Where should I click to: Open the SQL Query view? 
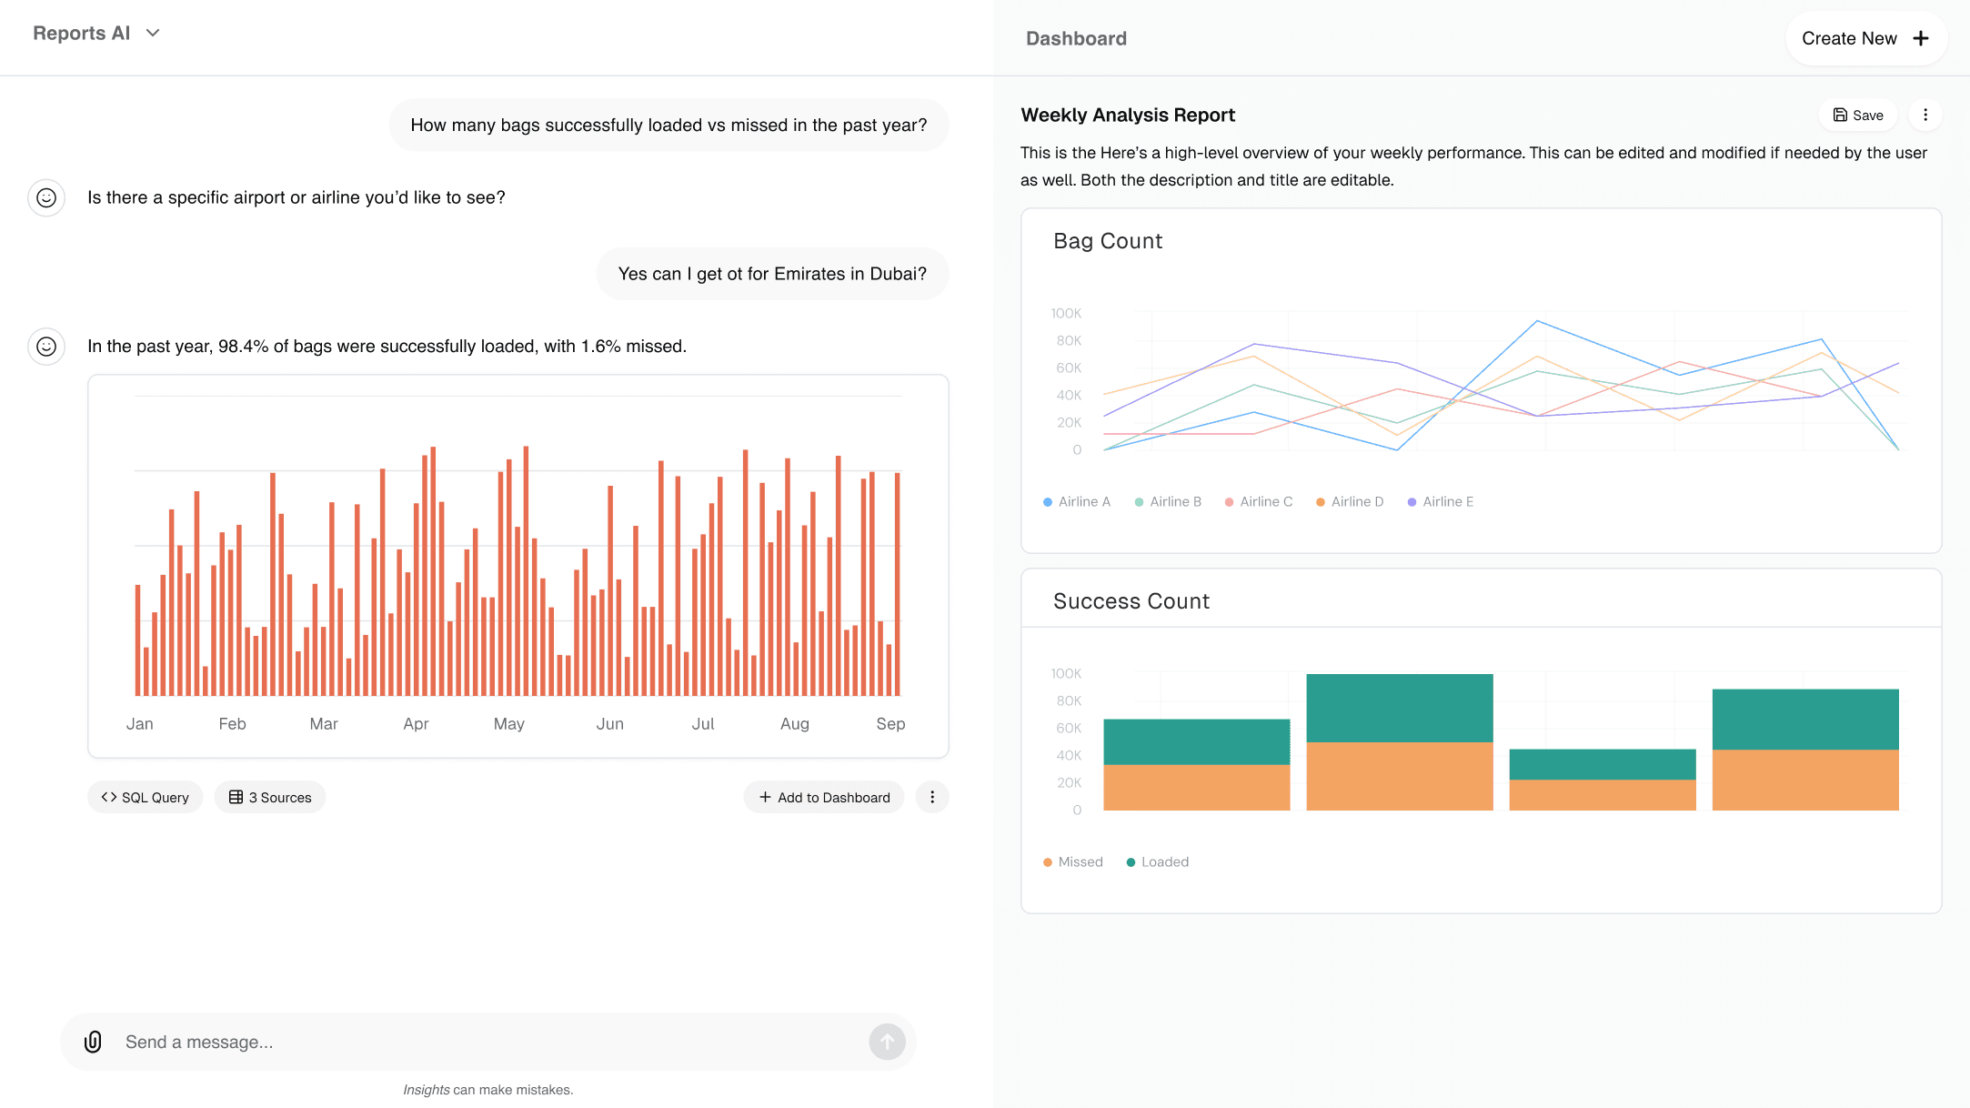coord(145,797)
